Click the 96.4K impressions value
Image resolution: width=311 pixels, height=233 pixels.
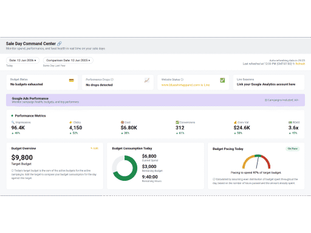pos(18,128)
